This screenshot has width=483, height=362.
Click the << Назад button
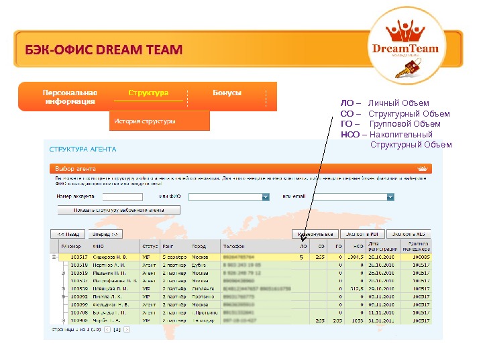[68, 234]
